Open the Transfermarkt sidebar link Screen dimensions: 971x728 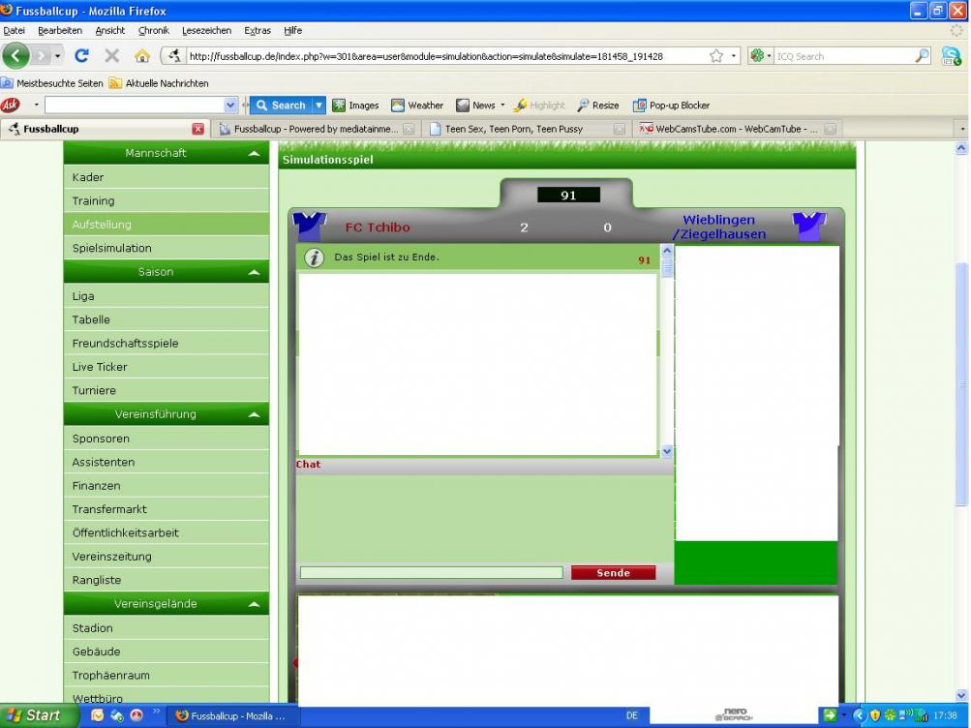pos(109,509)
